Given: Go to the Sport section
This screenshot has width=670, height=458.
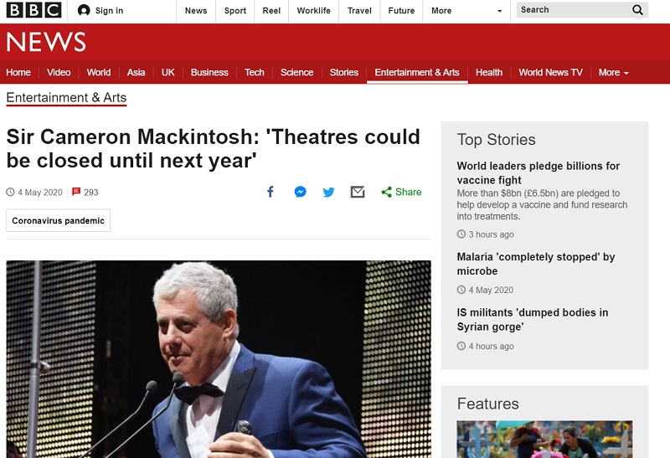Looking at the screenshot, I should pyautogui.click(x=235, y=11).
